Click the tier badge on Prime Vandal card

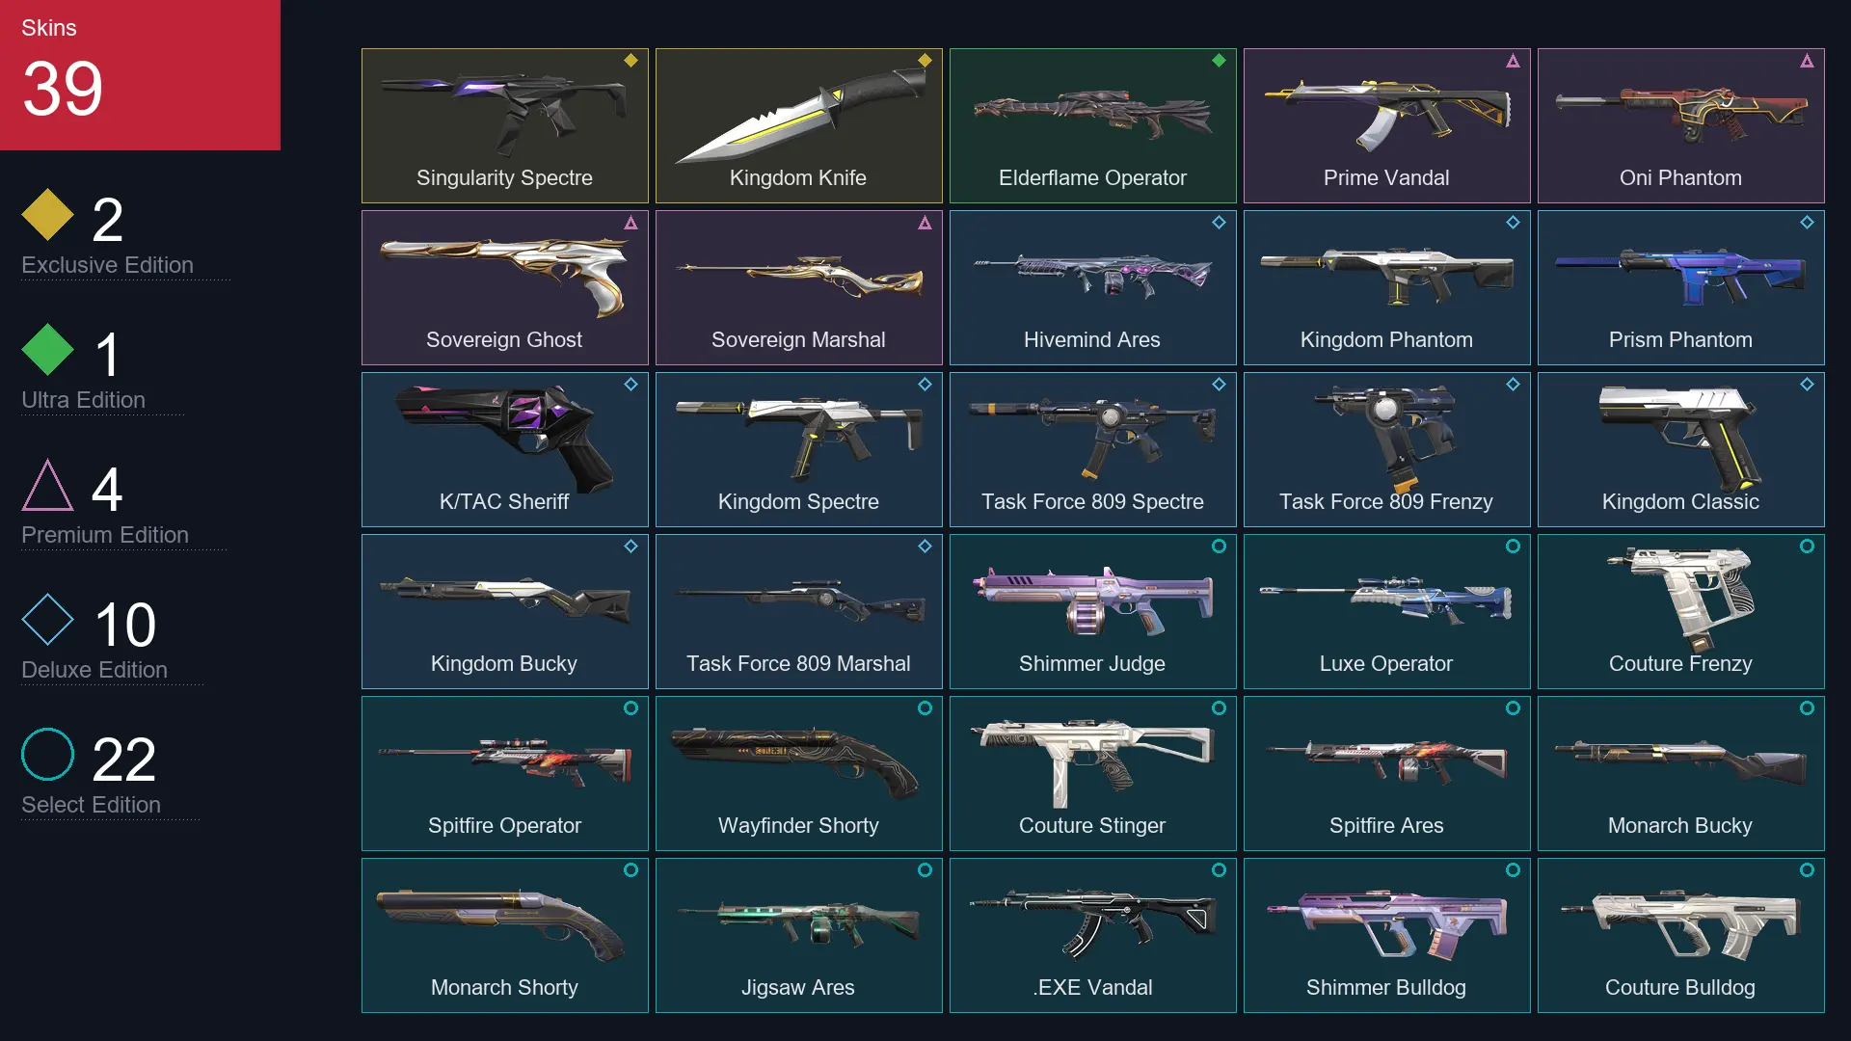pos(1513,61)
